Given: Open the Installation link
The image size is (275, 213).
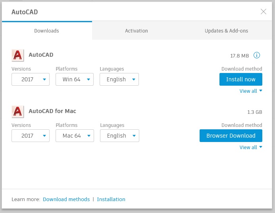Looking at the screenshot, I should click(111, 200).
